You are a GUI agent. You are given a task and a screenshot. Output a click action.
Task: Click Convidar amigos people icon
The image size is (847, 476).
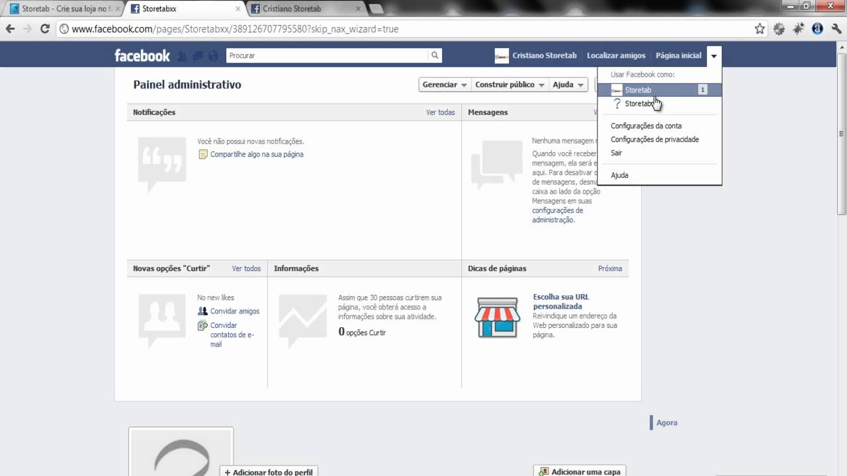202,311
